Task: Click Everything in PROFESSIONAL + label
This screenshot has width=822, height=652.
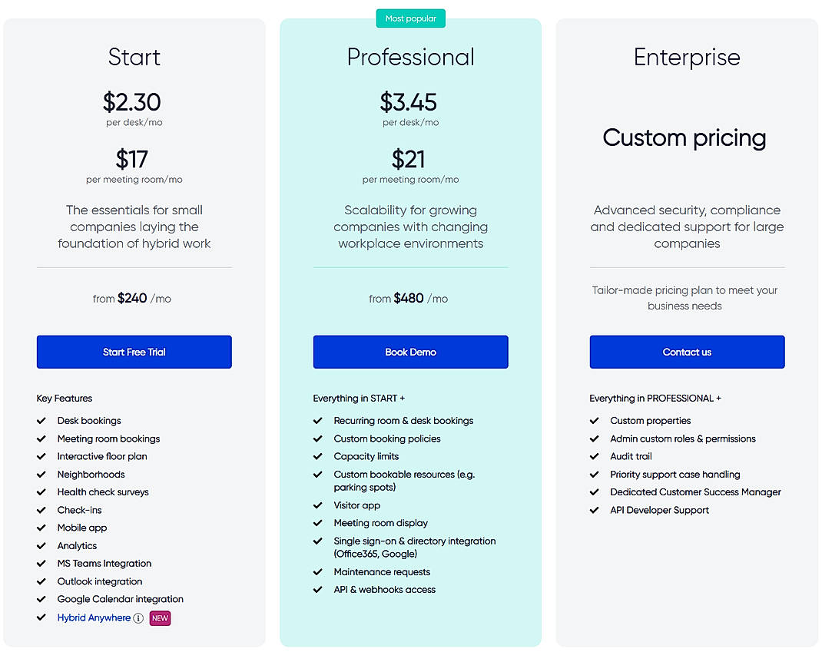Action: (x=655, y=398)
